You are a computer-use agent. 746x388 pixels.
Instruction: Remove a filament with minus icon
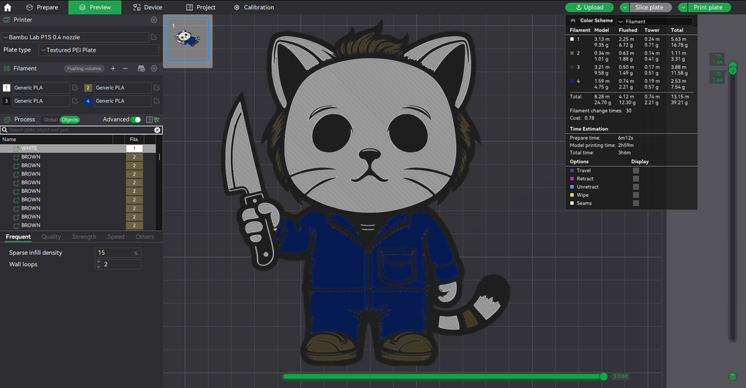125,68
